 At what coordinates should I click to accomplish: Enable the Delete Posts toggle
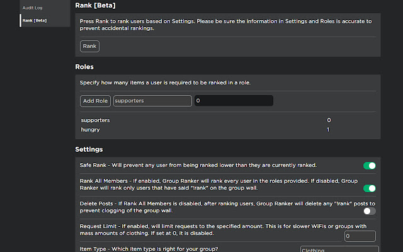(370, 211)
